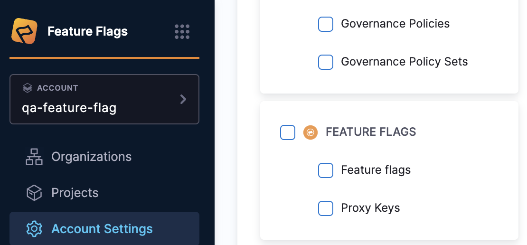Click the Governance Policy Sets label
The width and height of the screenshot is (527, 245).
404,62
